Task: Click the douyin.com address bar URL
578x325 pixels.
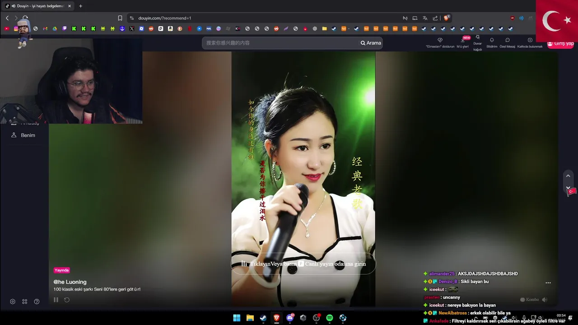Action: tap(165, 18)
